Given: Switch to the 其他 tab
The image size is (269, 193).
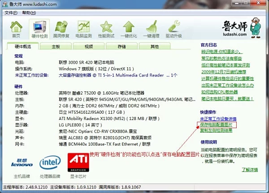Looking at the screenshot, I should pyautogui.click(x=154, y=46).
